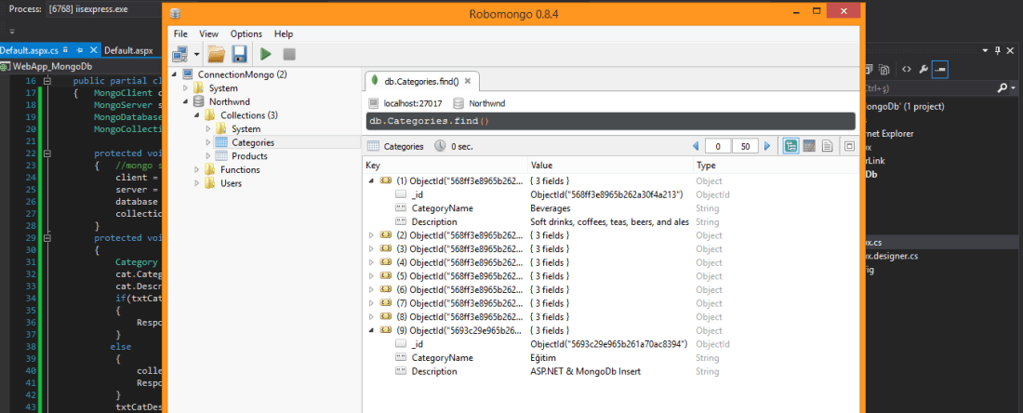Click the page size field showing 50
This screenshot has width=1023, height=413.
(745, 146)
